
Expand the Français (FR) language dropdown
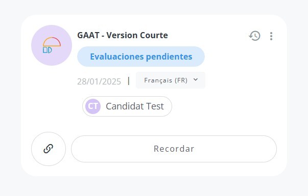pyautogui.click(x=171, y=80)
